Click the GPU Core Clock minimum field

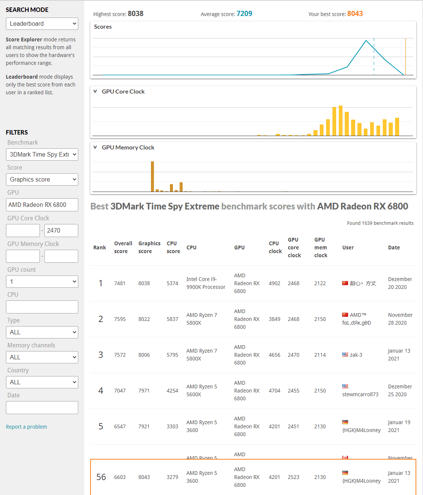(x=23, y=230)
